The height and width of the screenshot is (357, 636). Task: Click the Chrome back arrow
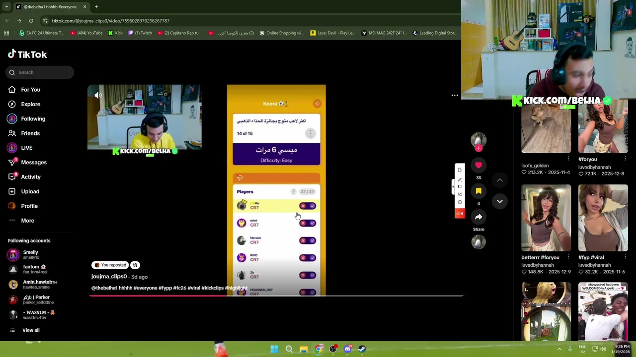click(x=7, y=21)
